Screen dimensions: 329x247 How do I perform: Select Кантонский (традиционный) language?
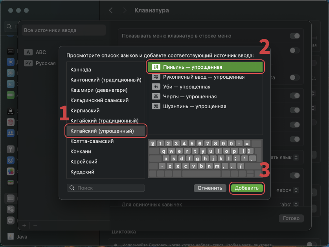click(x=106, y=80)
